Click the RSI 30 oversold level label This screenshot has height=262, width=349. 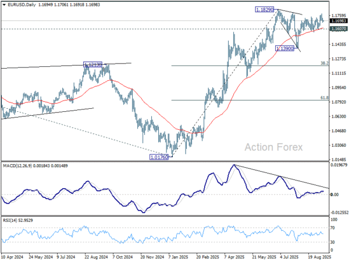pos(333,242)
